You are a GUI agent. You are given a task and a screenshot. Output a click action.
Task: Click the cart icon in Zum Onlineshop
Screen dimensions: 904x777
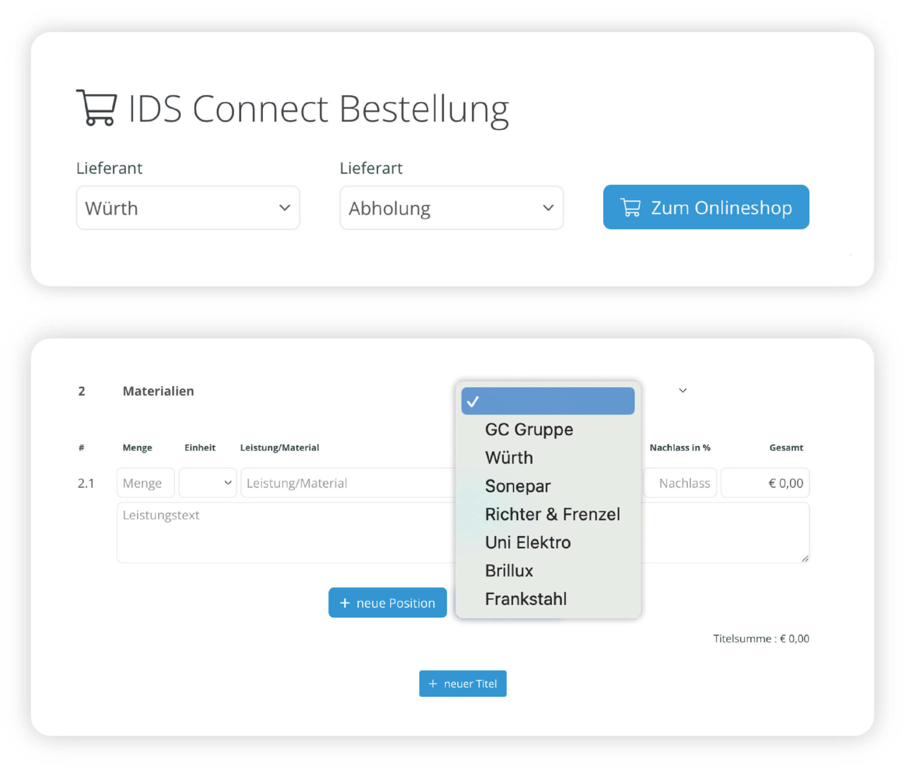click(x=630, y=207)
